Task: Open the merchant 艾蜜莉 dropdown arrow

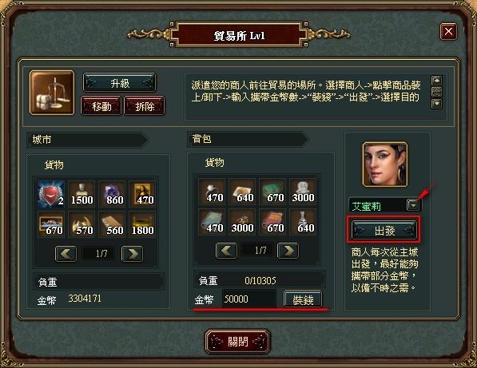Action: pos(413,205)
